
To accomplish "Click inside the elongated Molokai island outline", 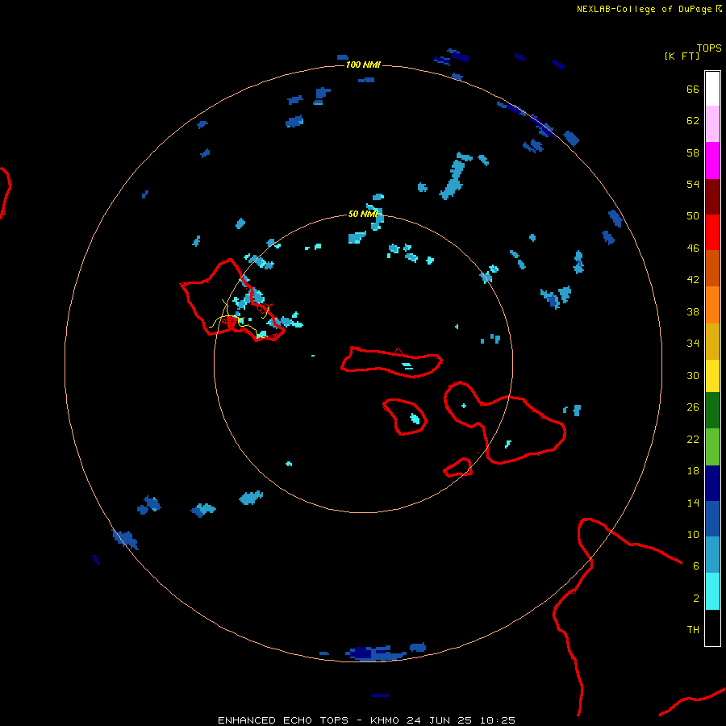I will point(391,364).
